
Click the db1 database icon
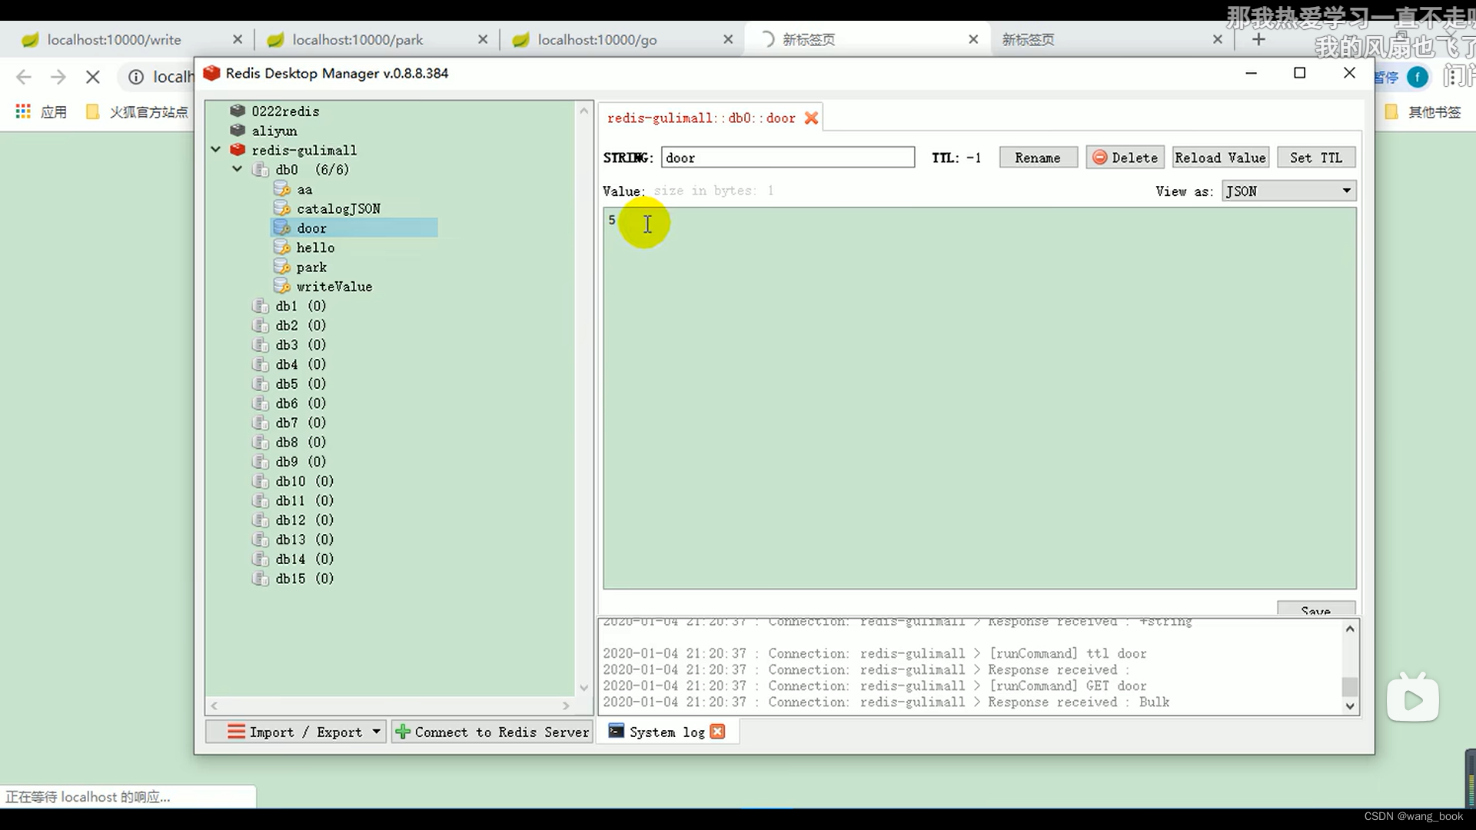pos(261,306)
